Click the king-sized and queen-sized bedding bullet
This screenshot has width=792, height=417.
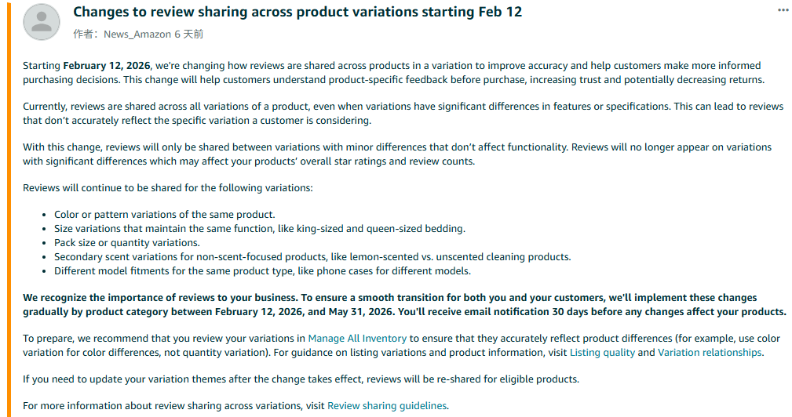point(259,229)
